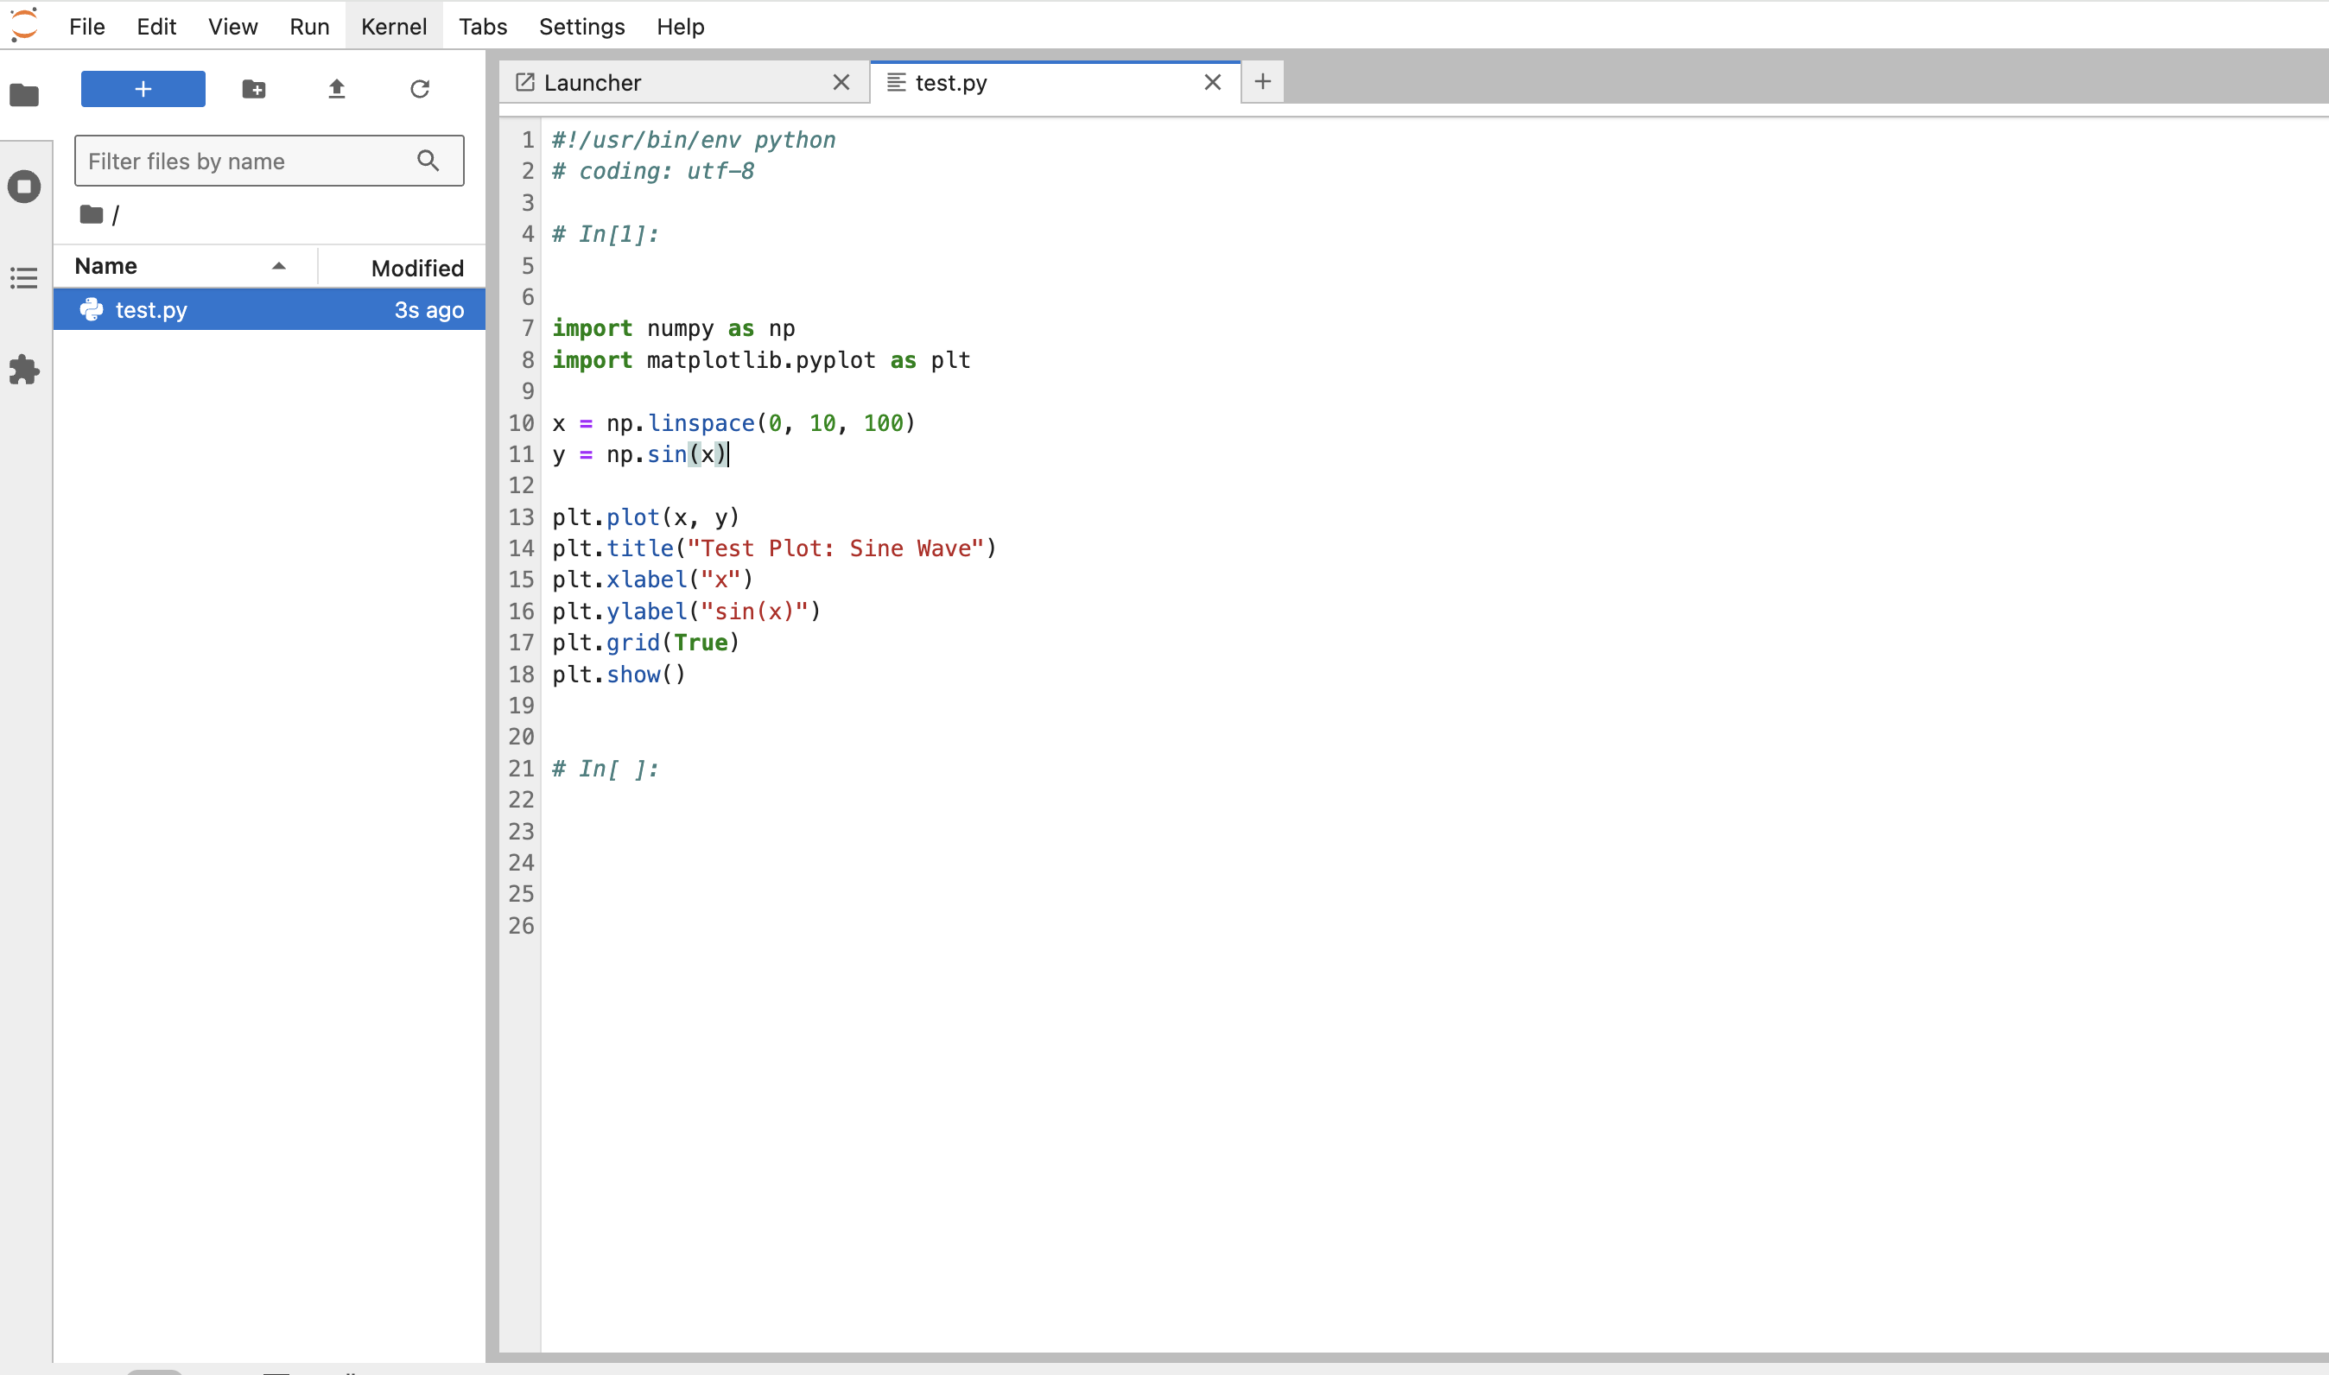Click the "# In[1]:" comment line
The height and width of the screenshot is (1375, 2329).
606,233
